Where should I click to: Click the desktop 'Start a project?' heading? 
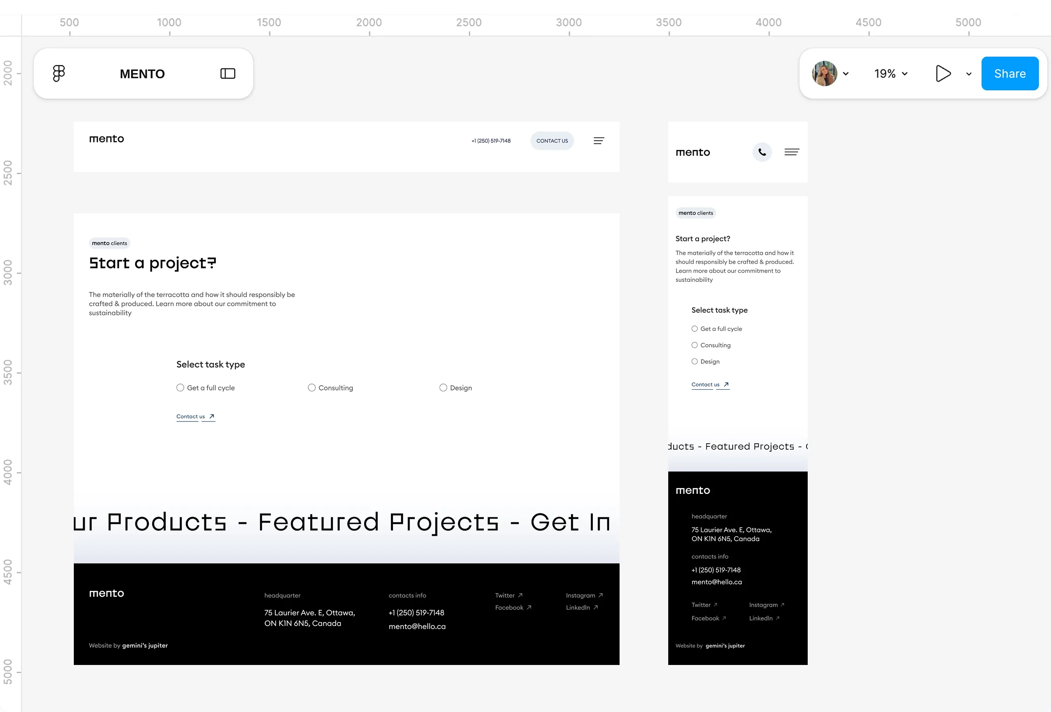[152, 263]
